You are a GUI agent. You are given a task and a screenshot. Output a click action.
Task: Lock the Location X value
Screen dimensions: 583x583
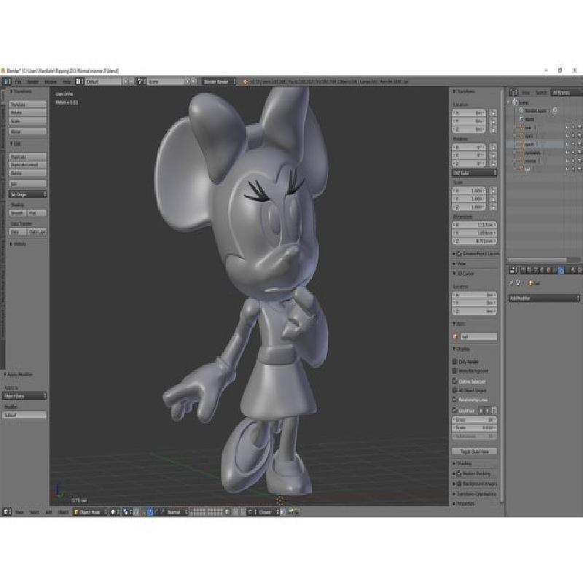(x=493, y=113)
